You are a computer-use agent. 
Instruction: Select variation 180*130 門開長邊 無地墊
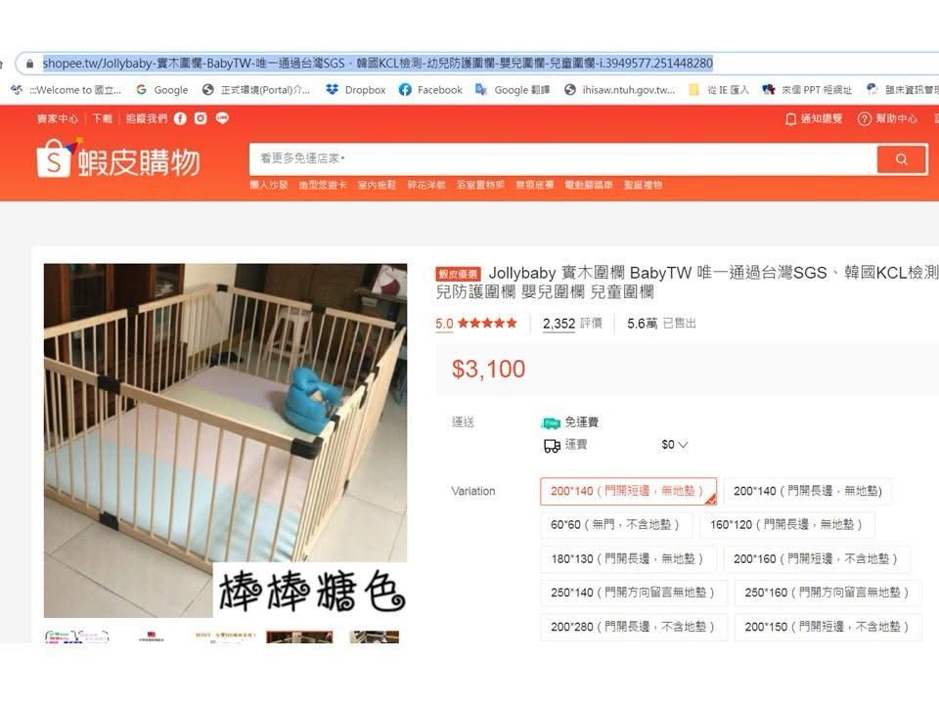(x=628, y=558)
